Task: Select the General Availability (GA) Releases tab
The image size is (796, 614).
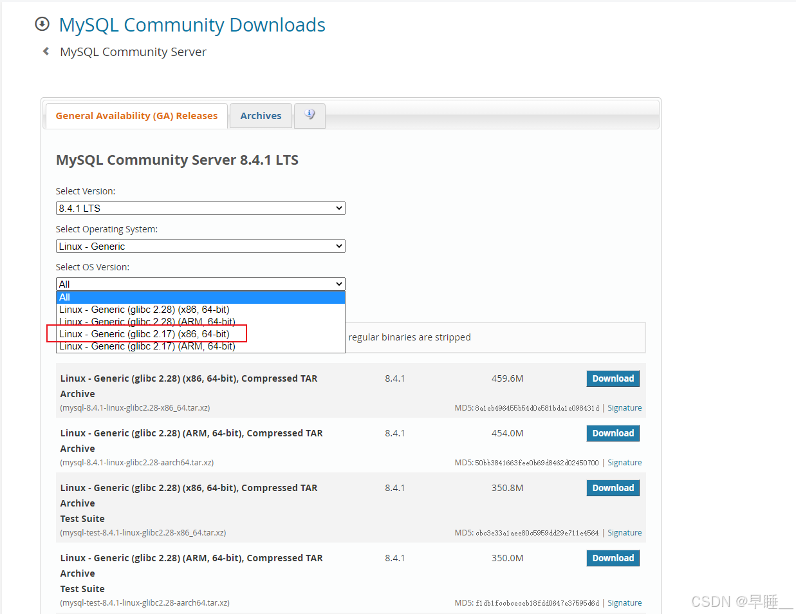Action: click(x=136, y=115)
